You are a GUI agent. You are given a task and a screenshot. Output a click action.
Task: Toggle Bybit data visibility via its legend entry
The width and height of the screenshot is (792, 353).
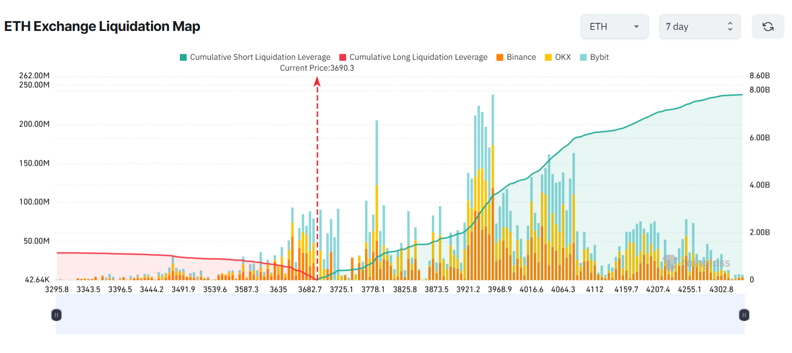tap(594, 57)
